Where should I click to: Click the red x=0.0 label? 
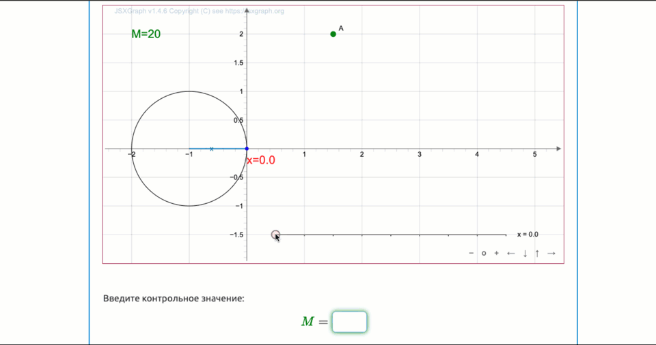(x=261, y=160)
